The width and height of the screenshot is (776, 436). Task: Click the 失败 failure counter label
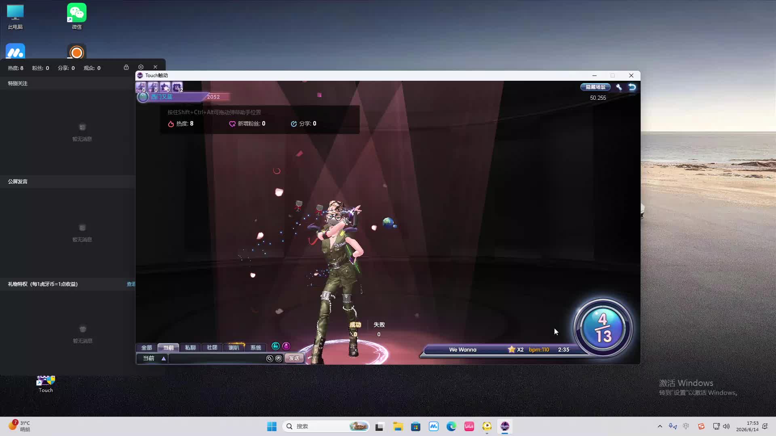[x=379, y=325]
